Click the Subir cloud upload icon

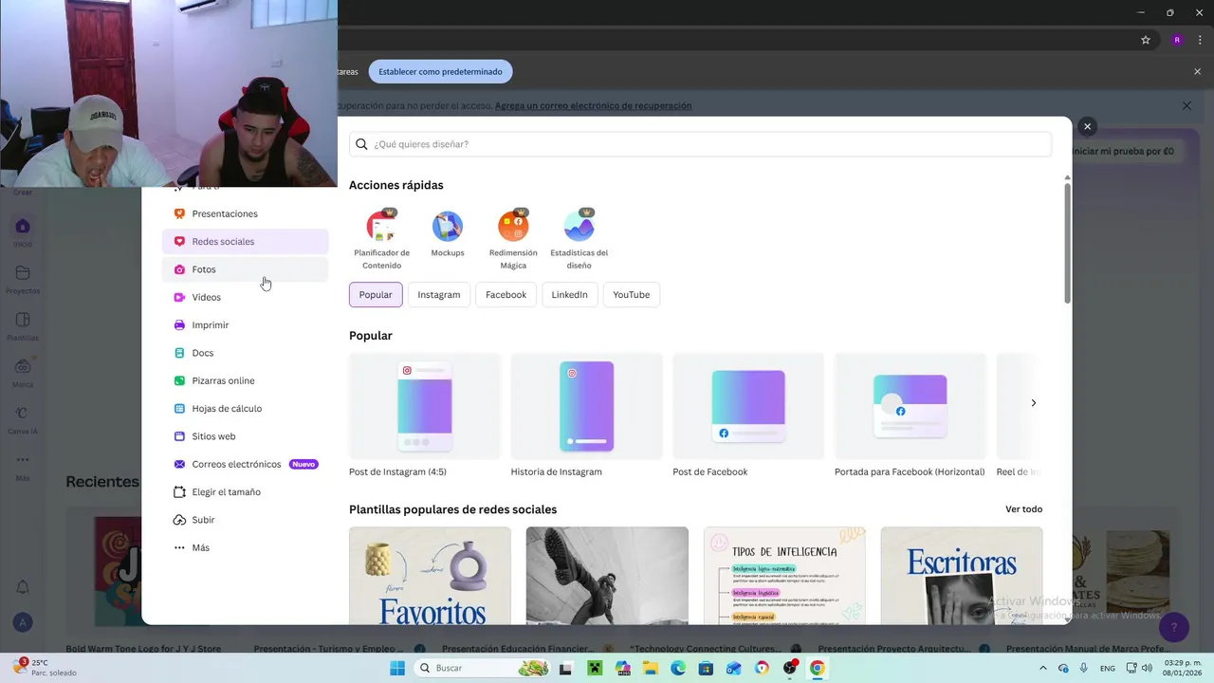click(x=179, y=520)
